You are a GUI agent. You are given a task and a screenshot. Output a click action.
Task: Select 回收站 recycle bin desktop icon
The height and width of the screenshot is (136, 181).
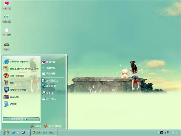7,46
